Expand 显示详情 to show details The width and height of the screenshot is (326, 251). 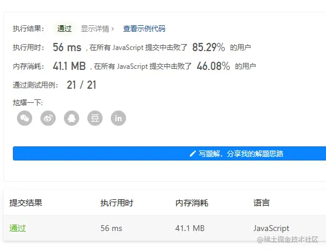(97, 29)
